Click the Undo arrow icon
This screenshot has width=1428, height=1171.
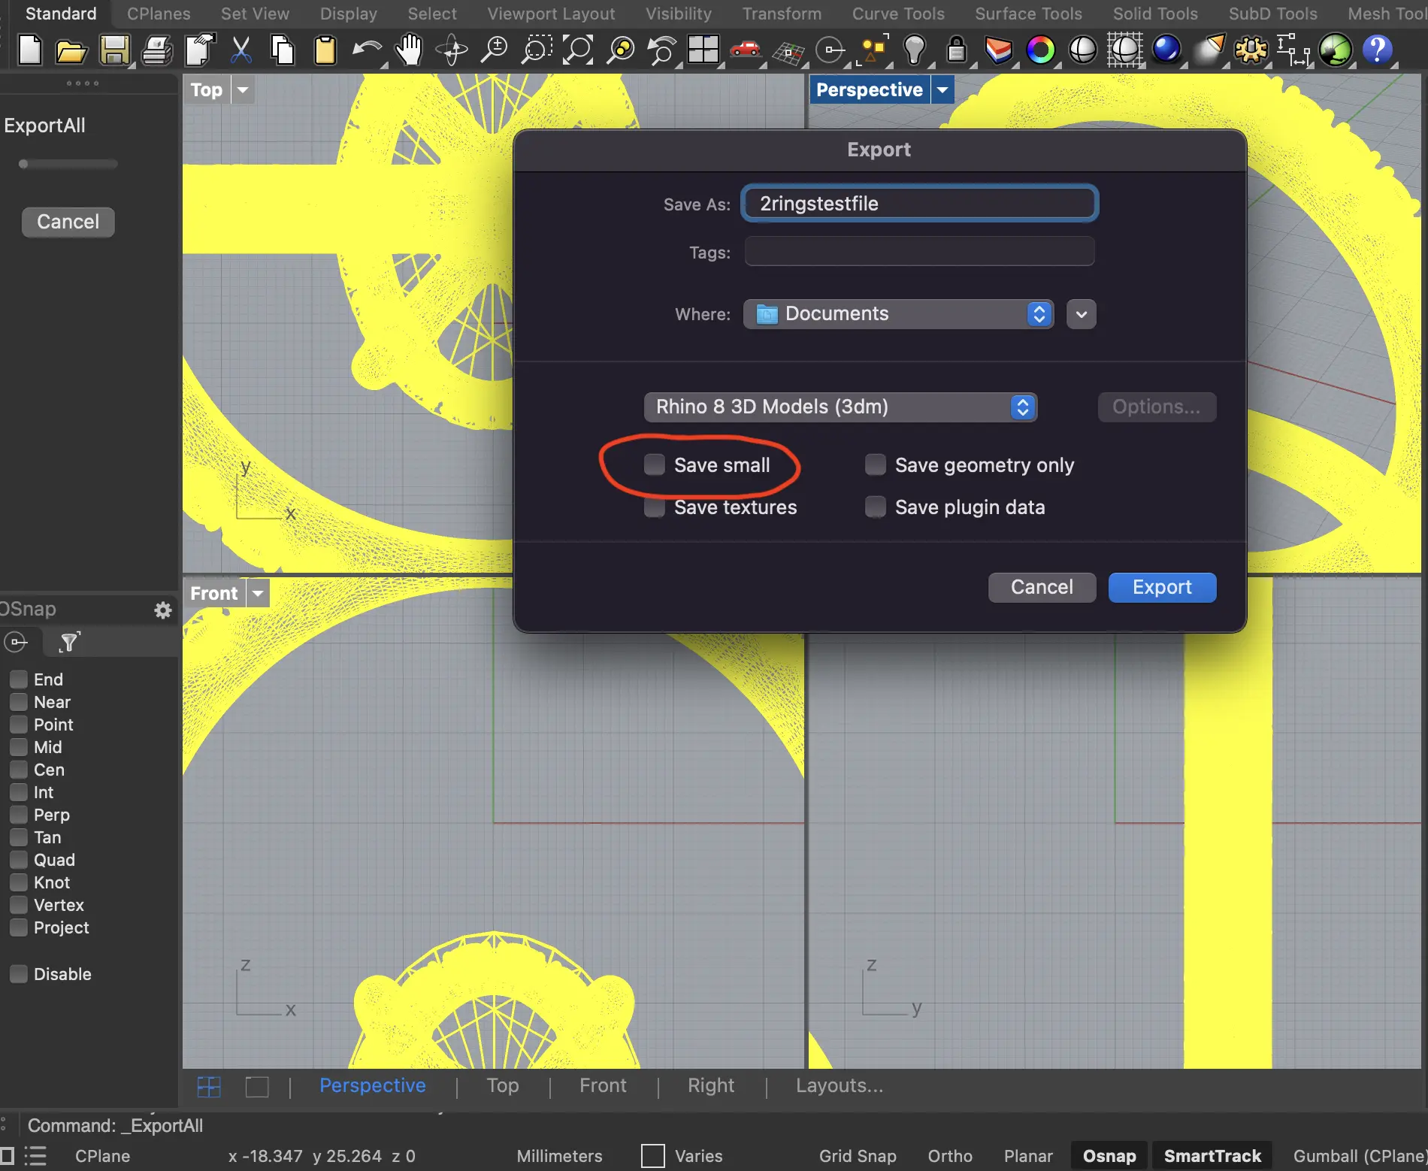[367, 50]
